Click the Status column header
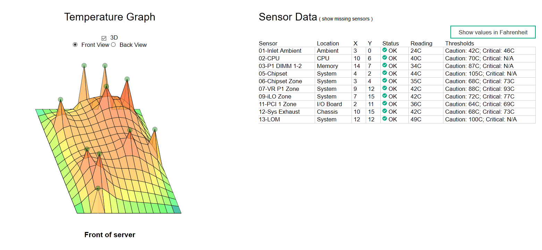 390,43
